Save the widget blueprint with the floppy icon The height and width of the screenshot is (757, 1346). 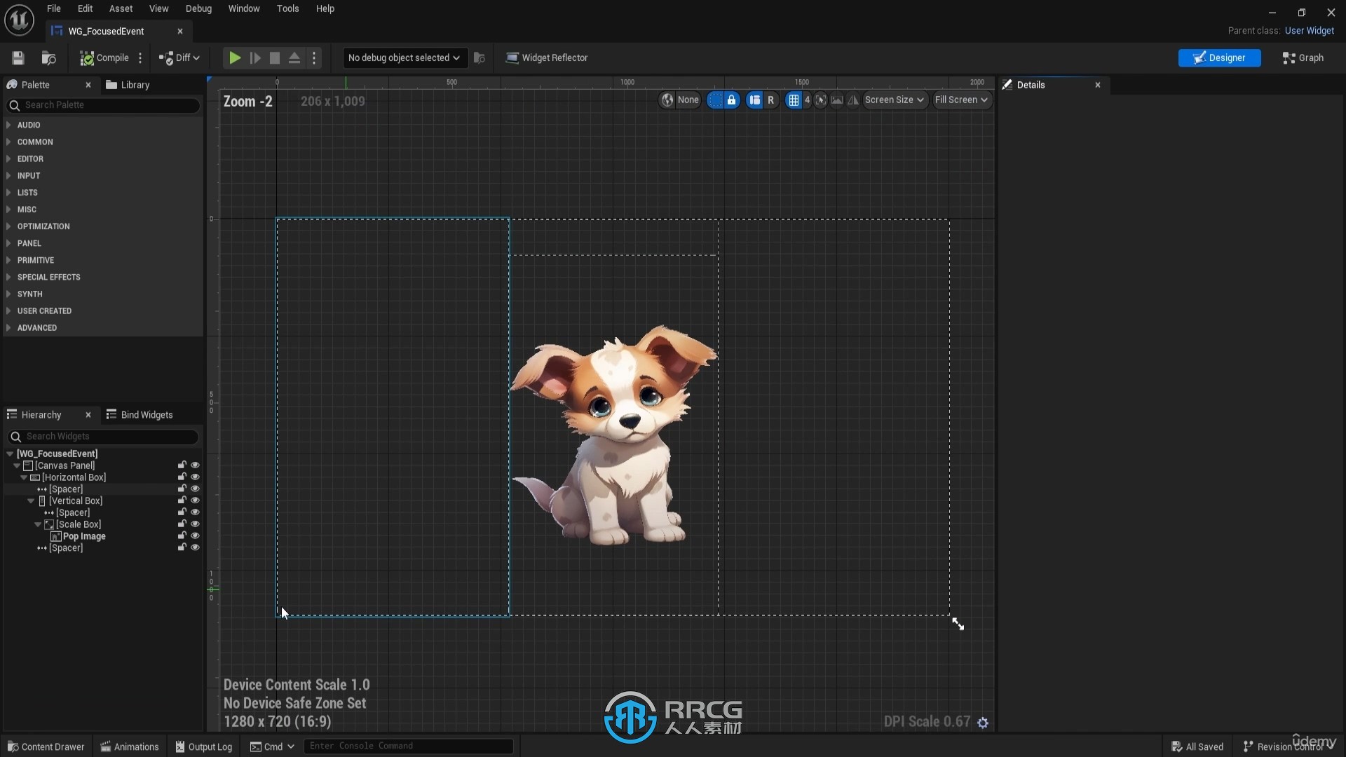click(18, 57)
